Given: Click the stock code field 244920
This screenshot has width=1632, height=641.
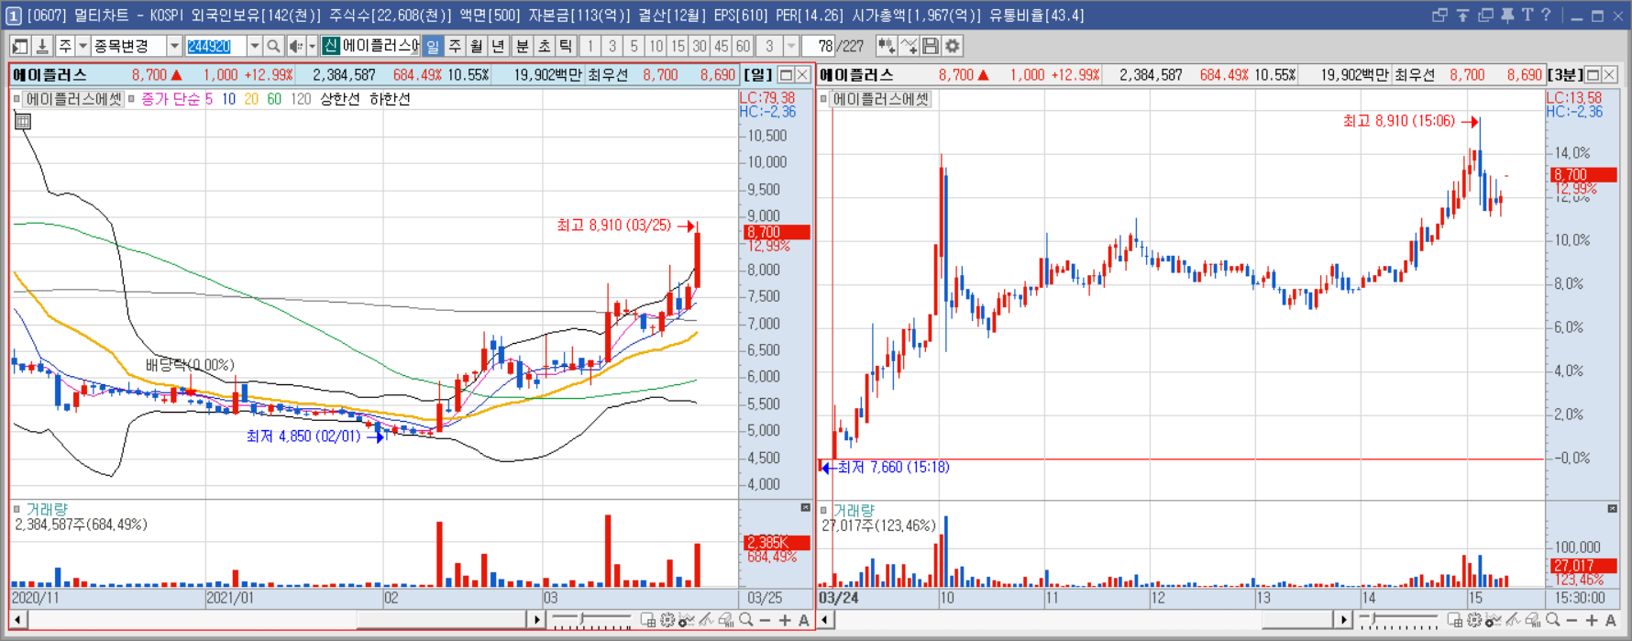Looking at the screenshot, I should pyautogui.click(x=216, y=46).
